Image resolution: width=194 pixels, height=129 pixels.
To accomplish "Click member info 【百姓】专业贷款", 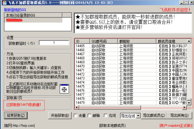I will tap(172, 82).
